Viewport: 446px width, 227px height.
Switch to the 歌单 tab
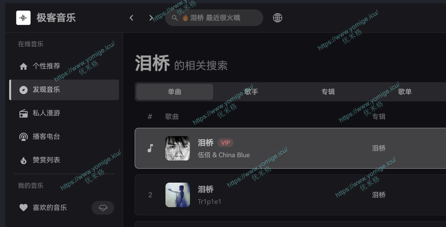pos(405,92)
